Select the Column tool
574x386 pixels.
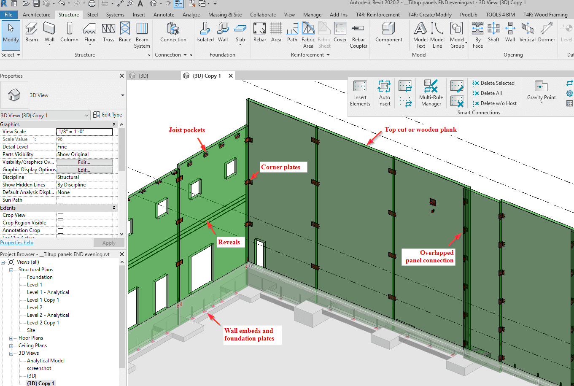(x=69, y=32)
